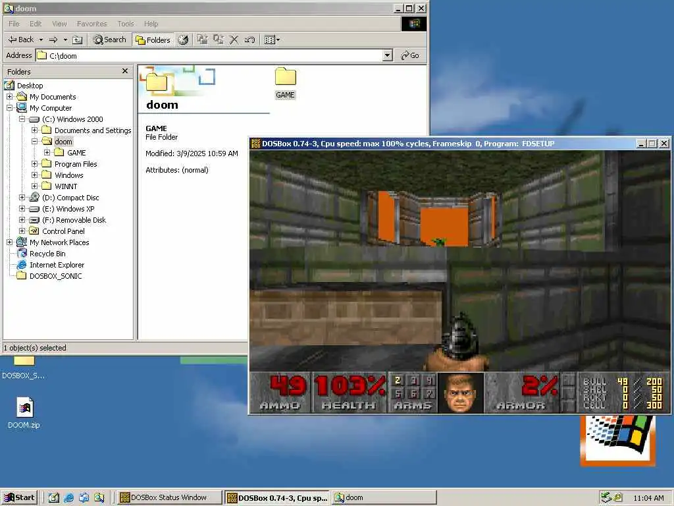Open the File menu

tap(14, 24)
